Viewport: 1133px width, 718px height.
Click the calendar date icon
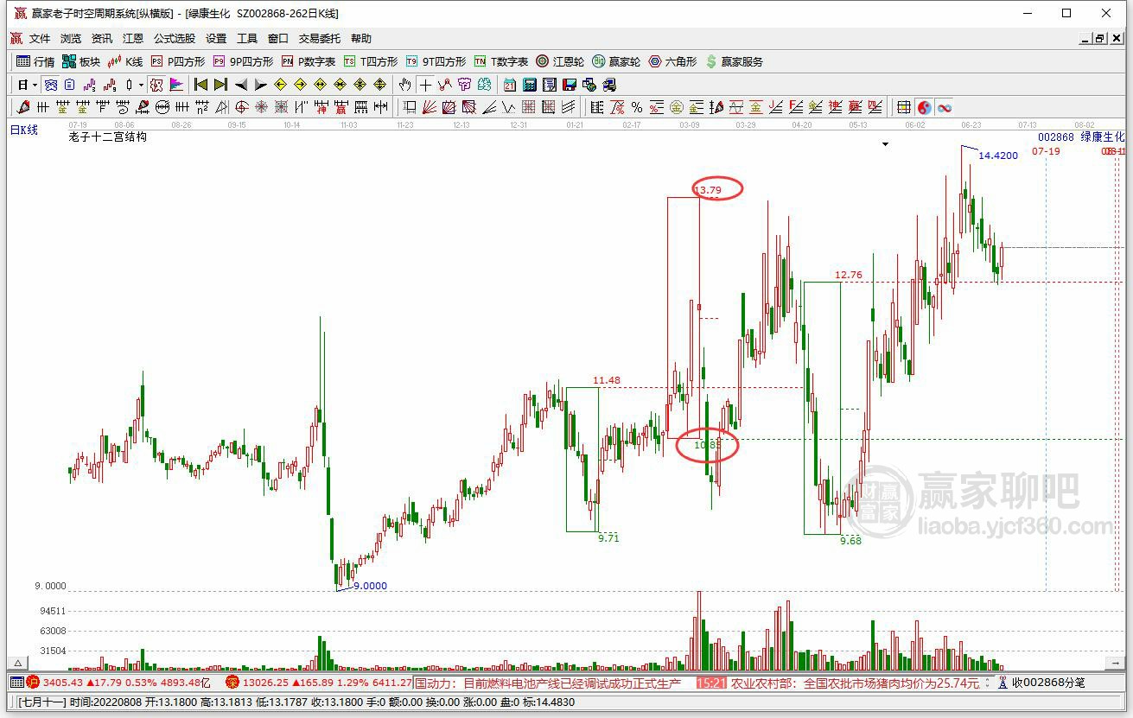(x=510, y=85)
